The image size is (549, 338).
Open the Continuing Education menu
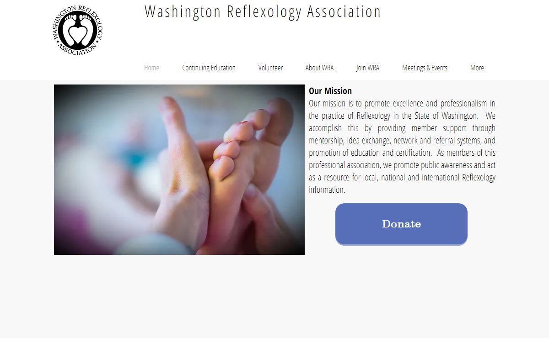(209, 68)
